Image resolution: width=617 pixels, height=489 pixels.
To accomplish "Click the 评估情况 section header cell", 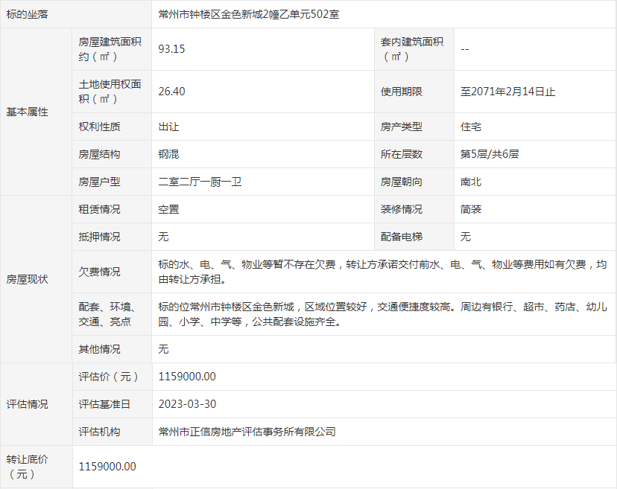I will coord(37,404).
